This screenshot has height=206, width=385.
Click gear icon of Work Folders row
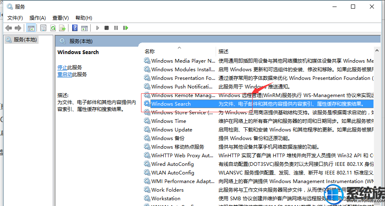pos(147,190)
